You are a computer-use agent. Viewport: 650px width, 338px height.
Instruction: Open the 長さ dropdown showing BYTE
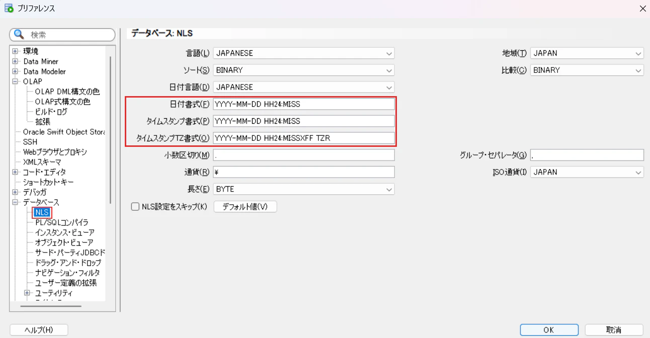304,189
